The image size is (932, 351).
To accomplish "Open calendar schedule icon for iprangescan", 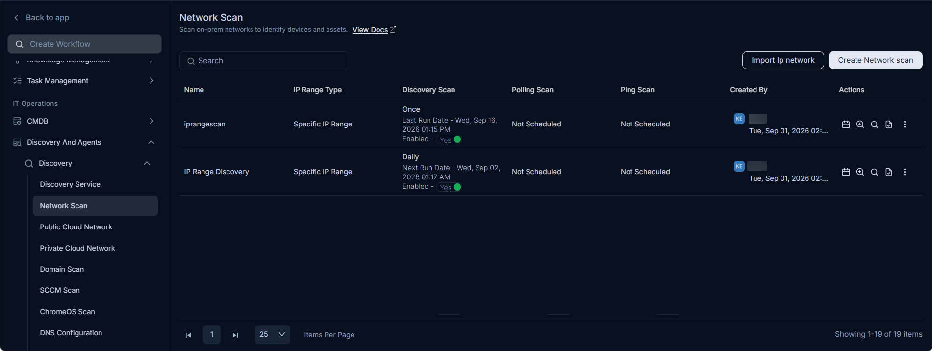I will pos(846,125).
